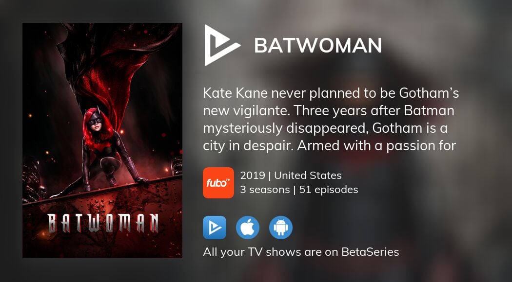The width and height of the screenshot is (512, 282).
Task: Click "new vigilante" in the description
Action: tap(246, 111)
